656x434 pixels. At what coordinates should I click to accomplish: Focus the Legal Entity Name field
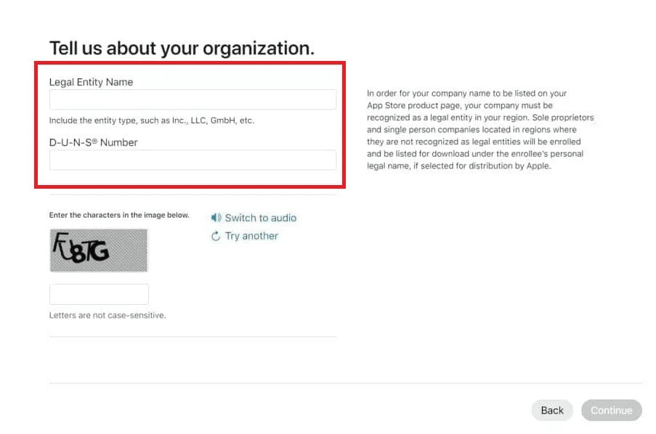[x=193, y=99]
